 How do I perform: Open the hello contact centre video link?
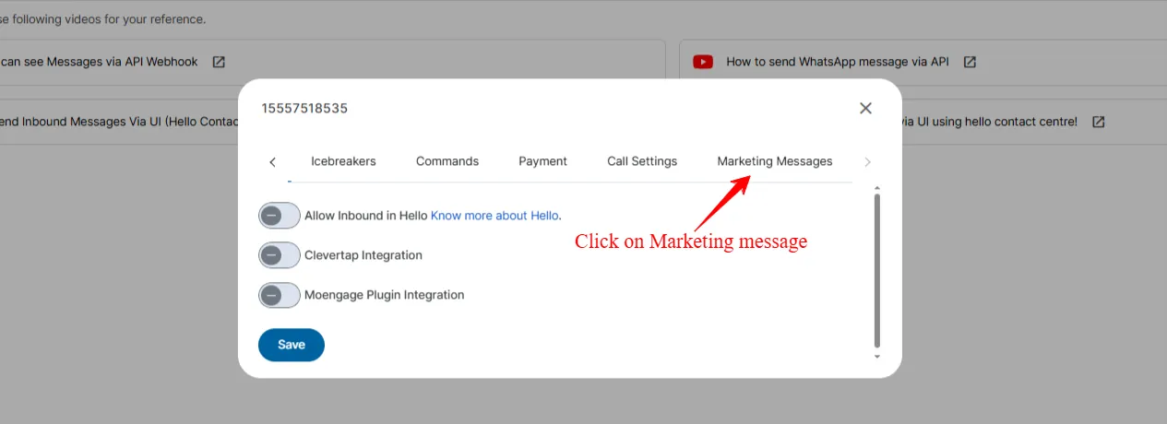pyautogui.click(x=989, y=122)
